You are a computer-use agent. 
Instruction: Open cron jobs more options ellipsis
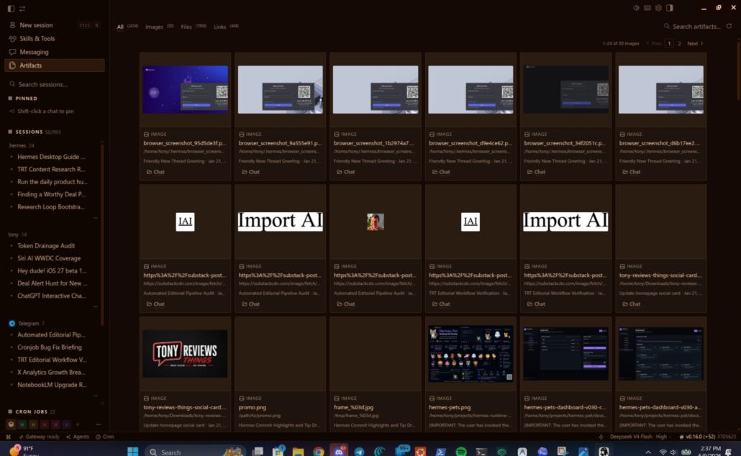click(x=98, y=424)
